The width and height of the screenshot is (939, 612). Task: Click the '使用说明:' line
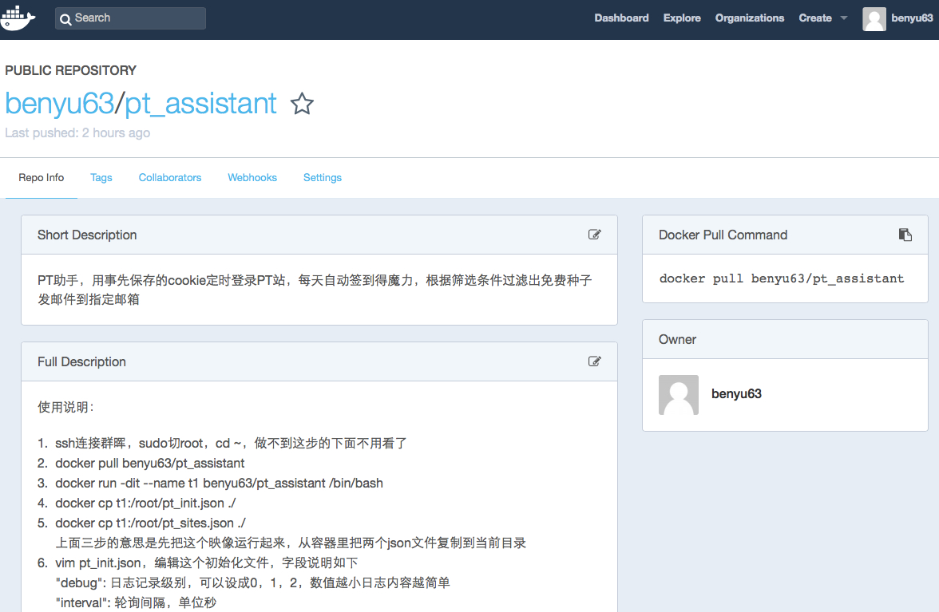click(65, 408)
